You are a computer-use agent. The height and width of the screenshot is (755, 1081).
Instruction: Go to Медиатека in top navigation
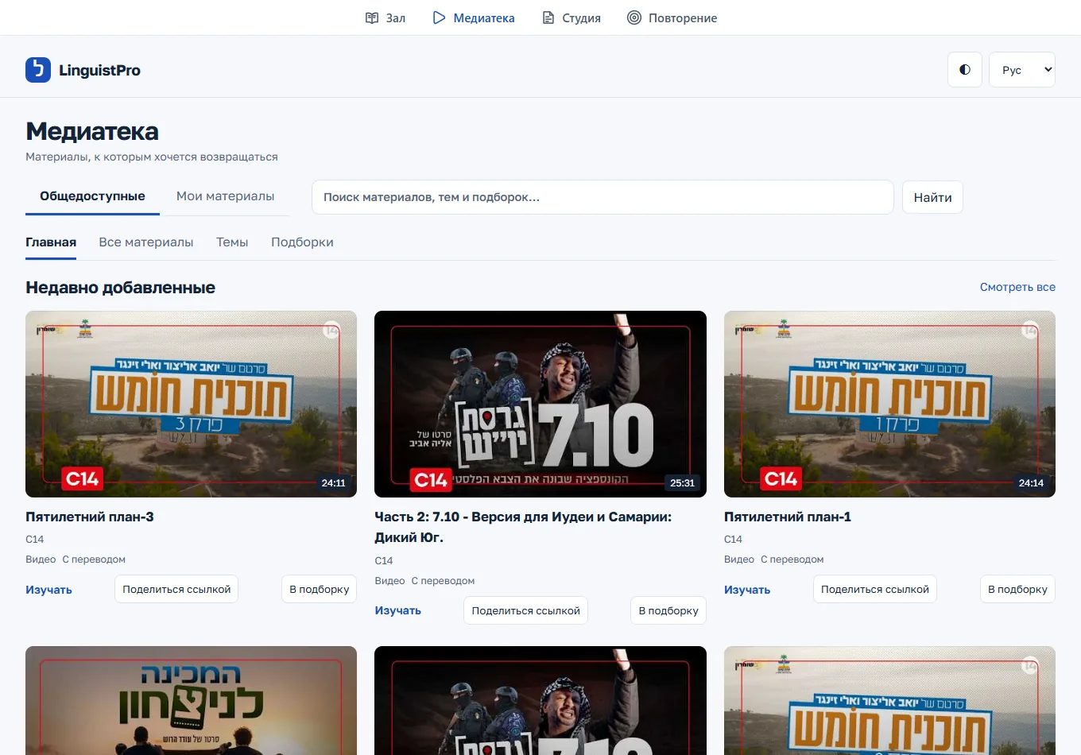(x=474, y=17)
